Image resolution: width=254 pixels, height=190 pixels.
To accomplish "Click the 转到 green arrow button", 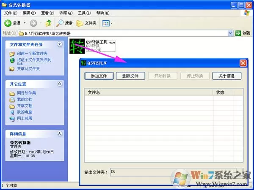I will click(243, 33).
